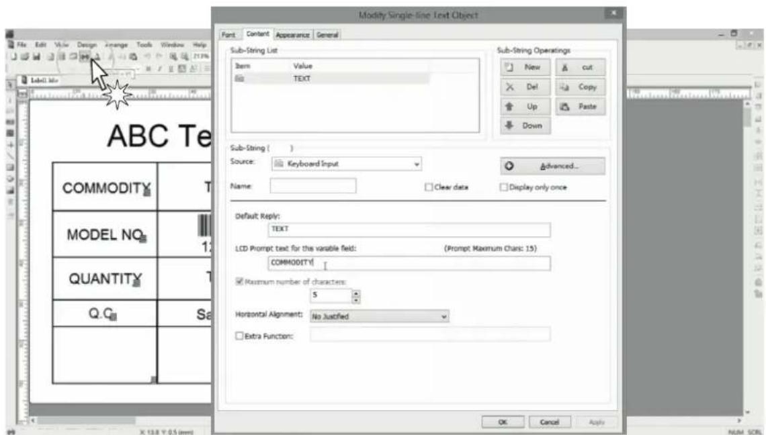Open the View menu in main window

[62, 44]
